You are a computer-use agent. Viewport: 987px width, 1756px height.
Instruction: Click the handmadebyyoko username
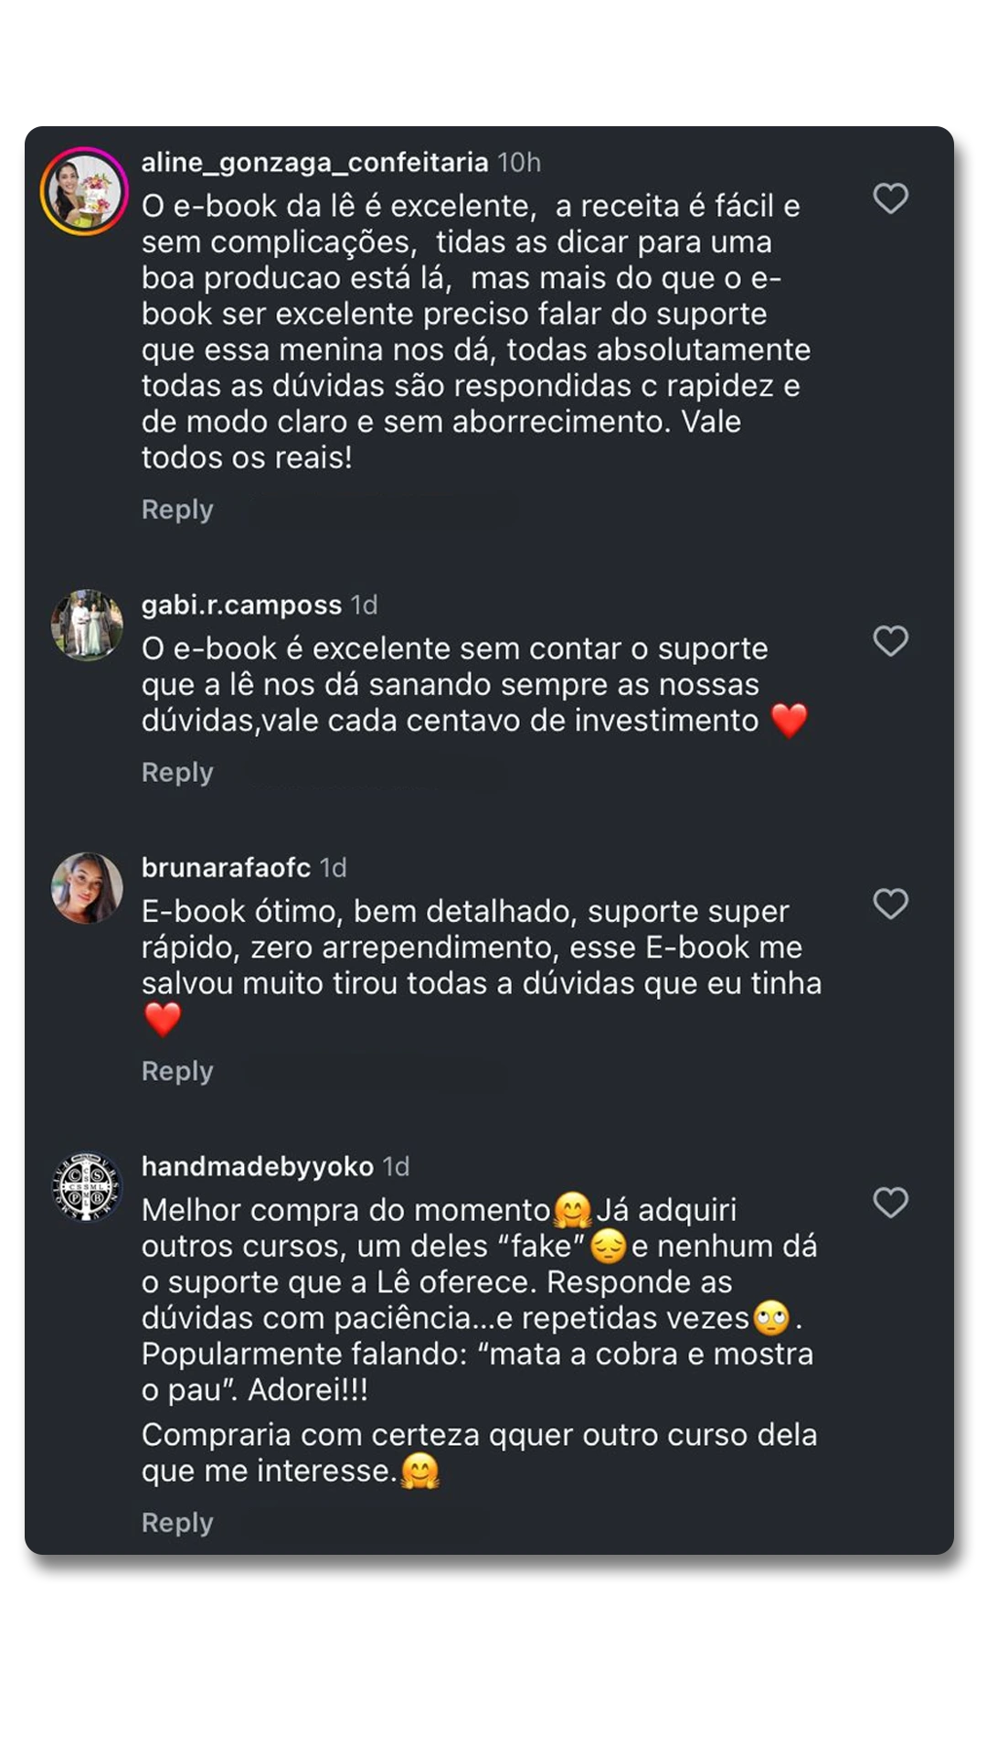click(257, 1167)
